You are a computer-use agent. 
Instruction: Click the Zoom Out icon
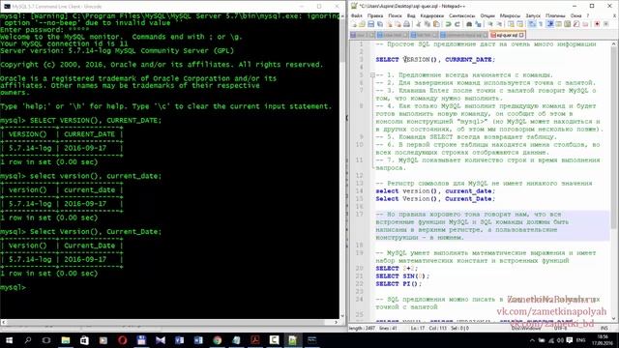click(499, 24)
